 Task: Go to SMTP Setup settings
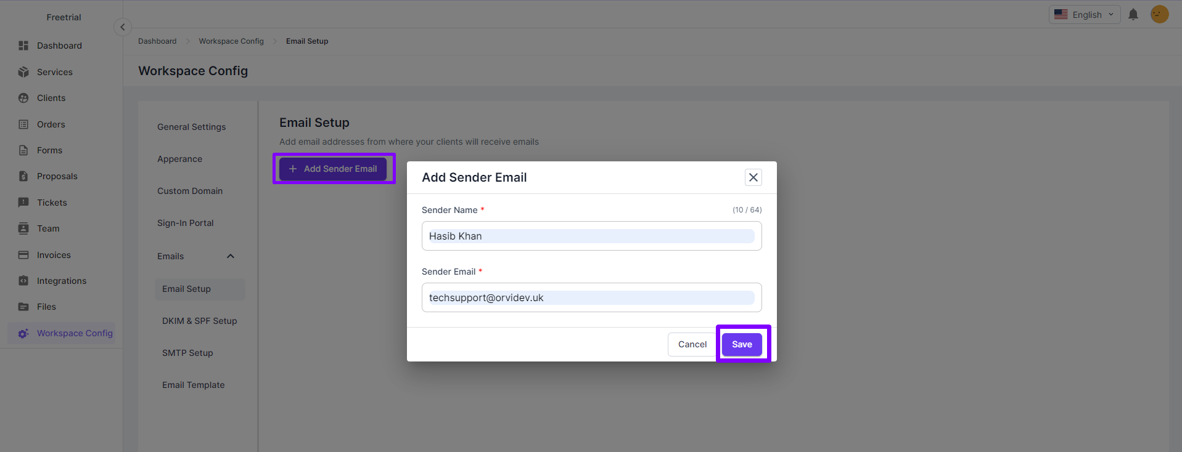pyautogui.click(x=187, y=353)
